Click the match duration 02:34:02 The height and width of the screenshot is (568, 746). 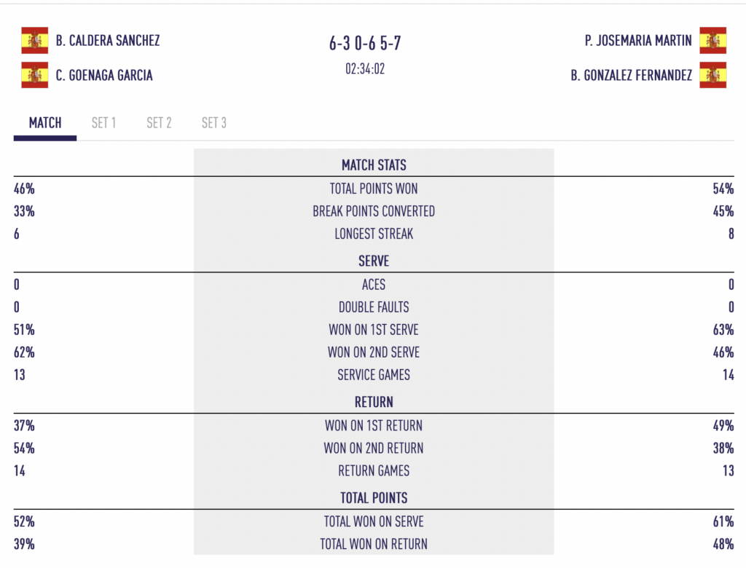pos(365,69)
